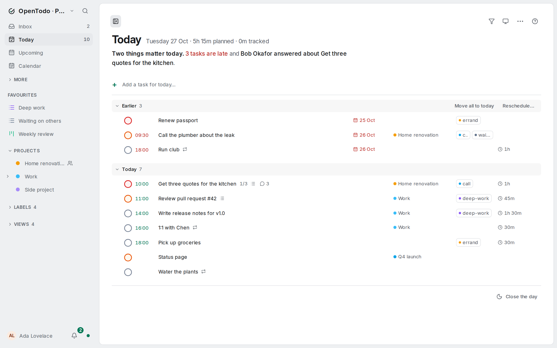Image resolution: width=557 pixels, height=348 pixels.
Task: Open Deep work favourite
Action: pos(49,107)
